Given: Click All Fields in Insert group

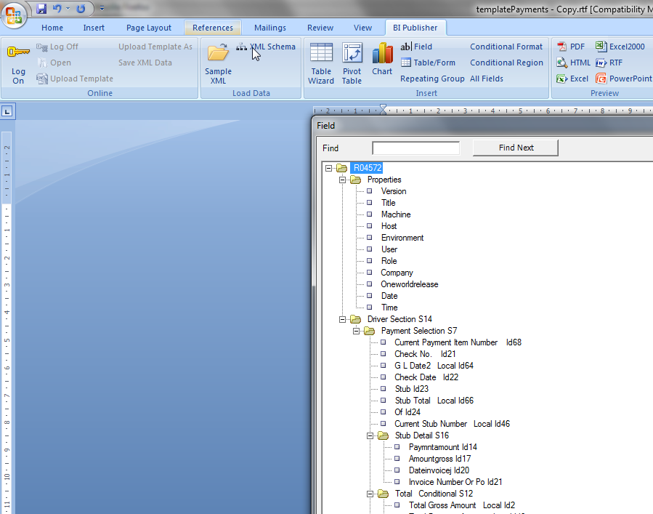Looking at the screenshot, I should pos(487,79).
